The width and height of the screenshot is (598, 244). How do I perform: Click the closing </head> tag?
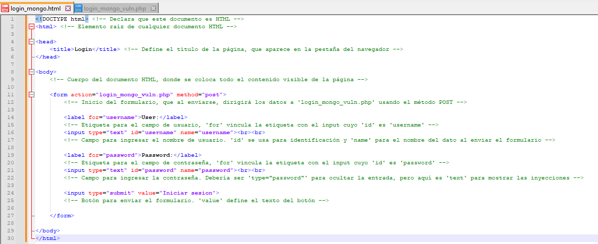48,57
